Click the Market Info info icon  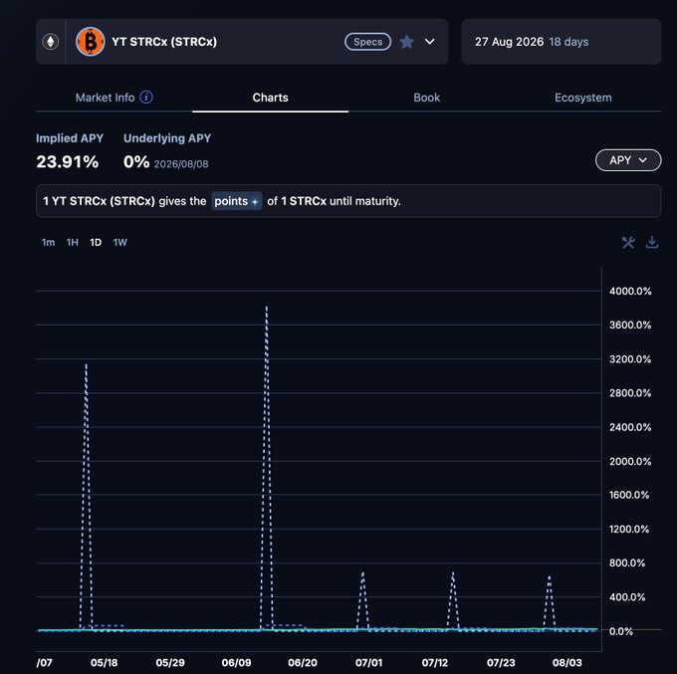tap(146, 98)
